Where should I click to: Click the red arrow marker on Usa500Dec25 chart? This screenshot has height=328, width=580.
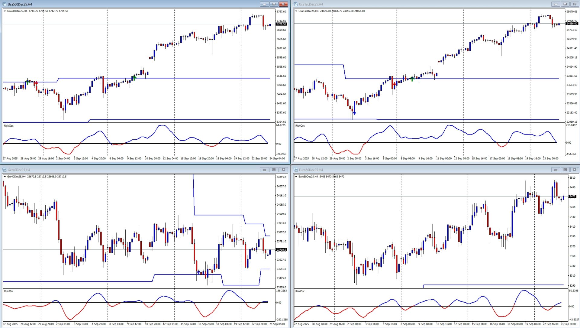click(x=36, y=83)
